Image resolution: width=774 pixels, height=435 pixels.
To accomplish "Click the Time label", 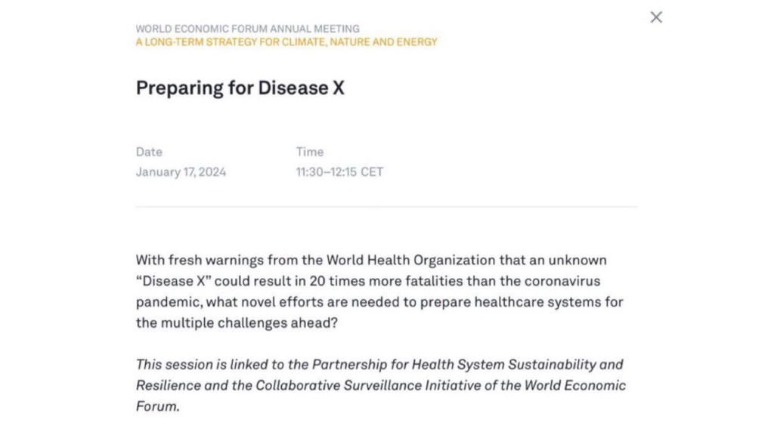I will (x=309, y=152).
